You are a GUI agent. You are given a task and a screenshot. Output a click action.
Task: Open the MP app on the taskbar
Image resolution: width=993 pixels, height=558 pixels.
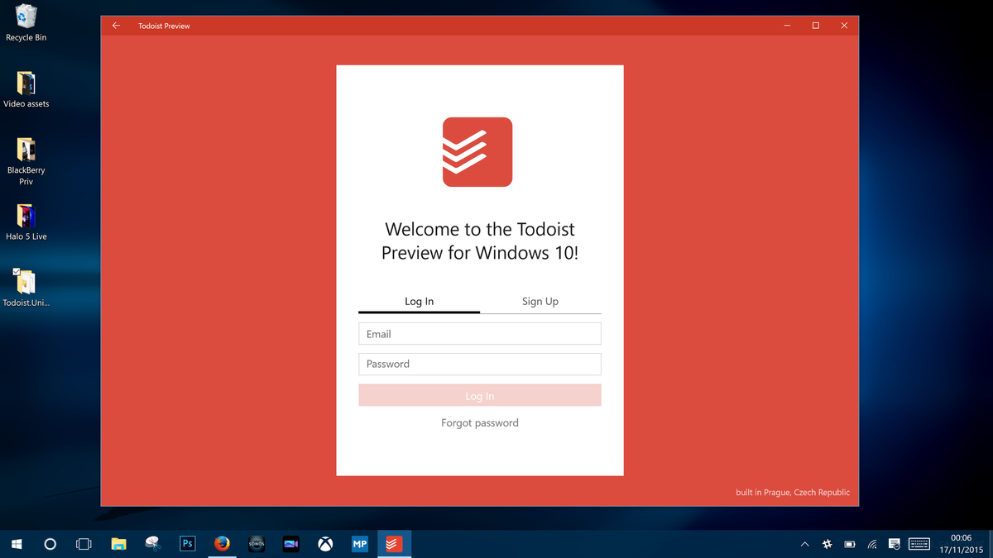(x=359, y=544)
